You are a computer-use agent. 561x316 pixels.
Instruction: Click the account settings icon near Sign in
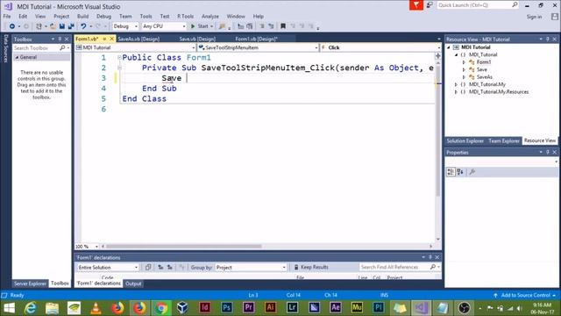click(554, 17)
